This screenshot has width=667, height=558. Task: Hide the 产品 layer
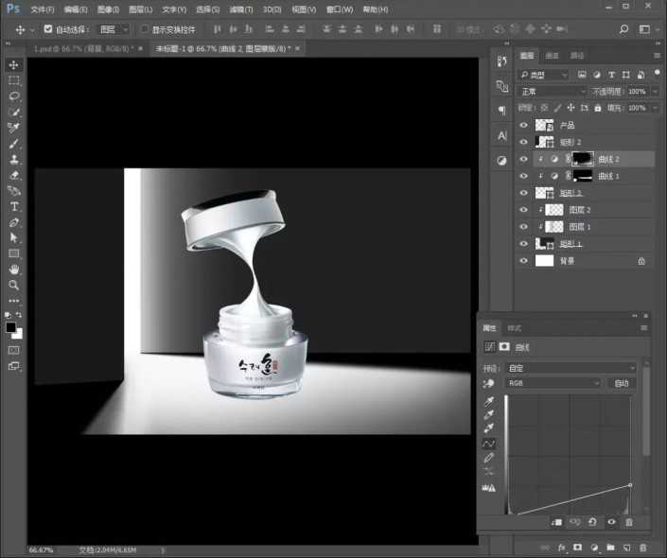[523, 125]
